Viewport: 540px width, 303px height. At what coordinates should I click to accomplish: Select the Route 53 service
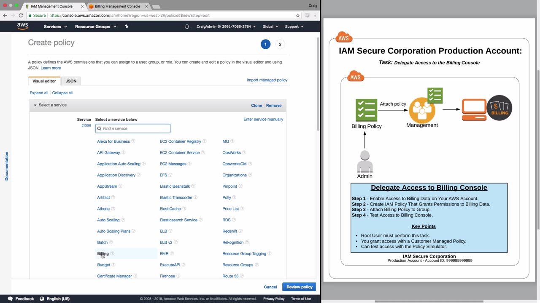230,276
